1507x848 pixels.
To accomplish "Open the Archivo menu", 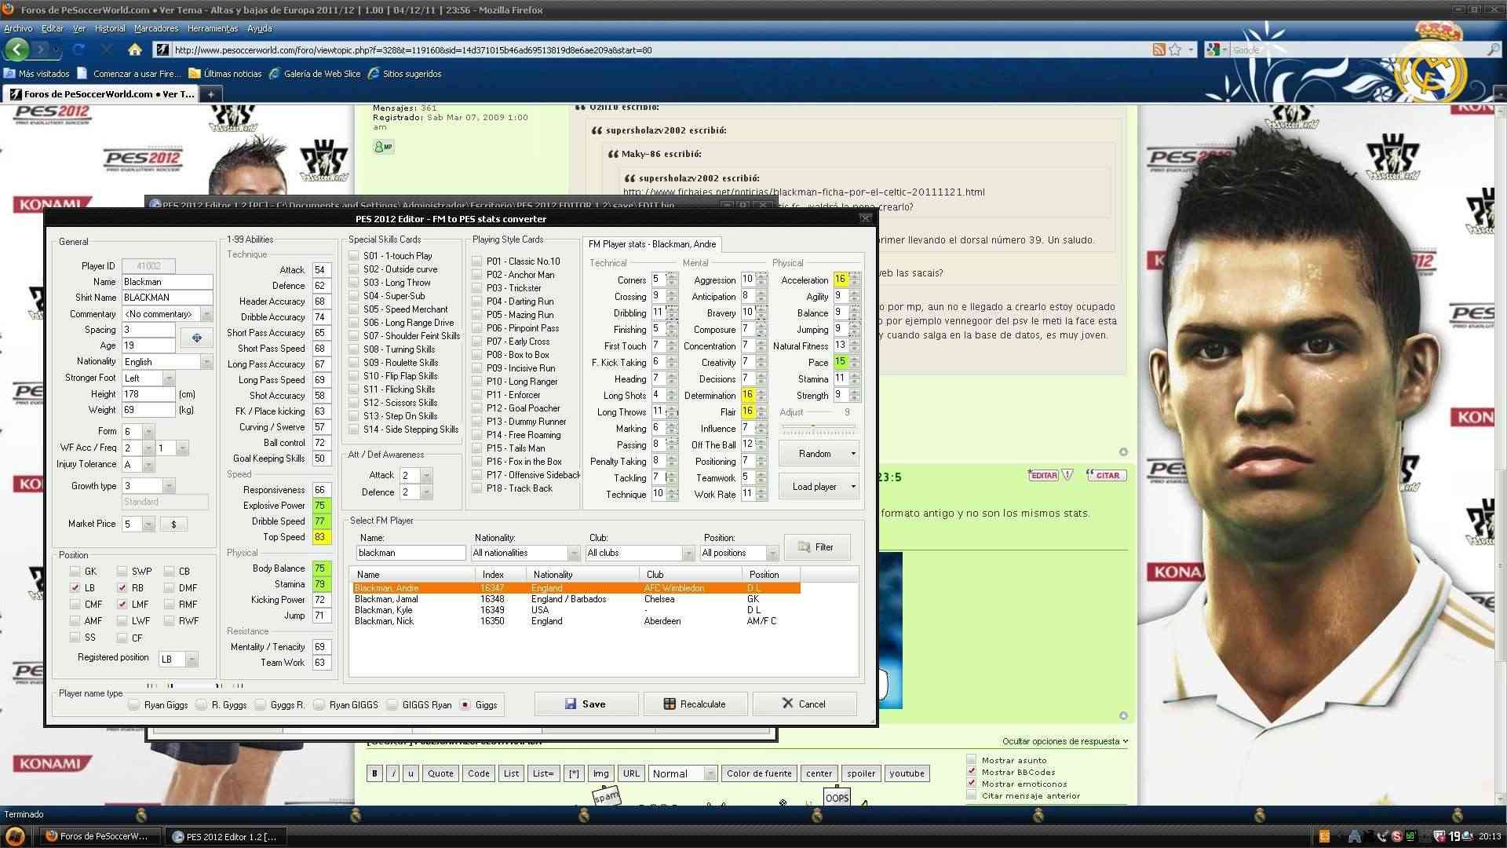I will [x=18, y=28].
